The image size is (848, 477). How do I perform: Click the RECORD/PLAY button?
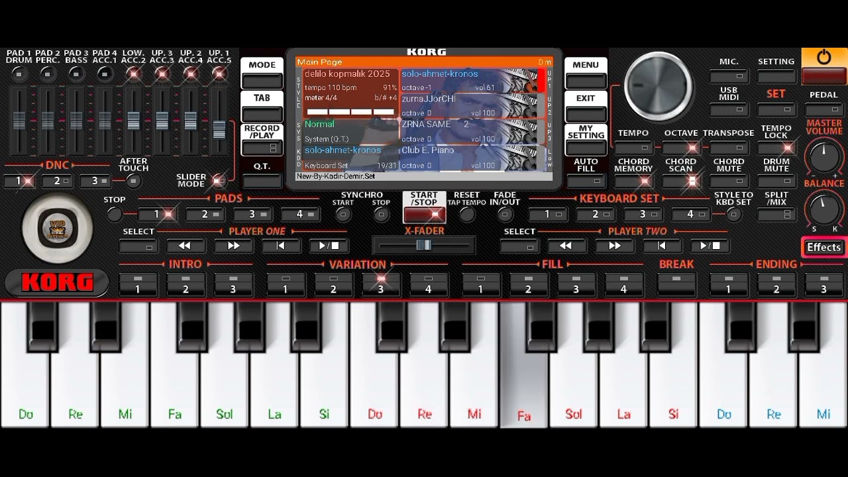pyautogui.click(x=262, y=140)
